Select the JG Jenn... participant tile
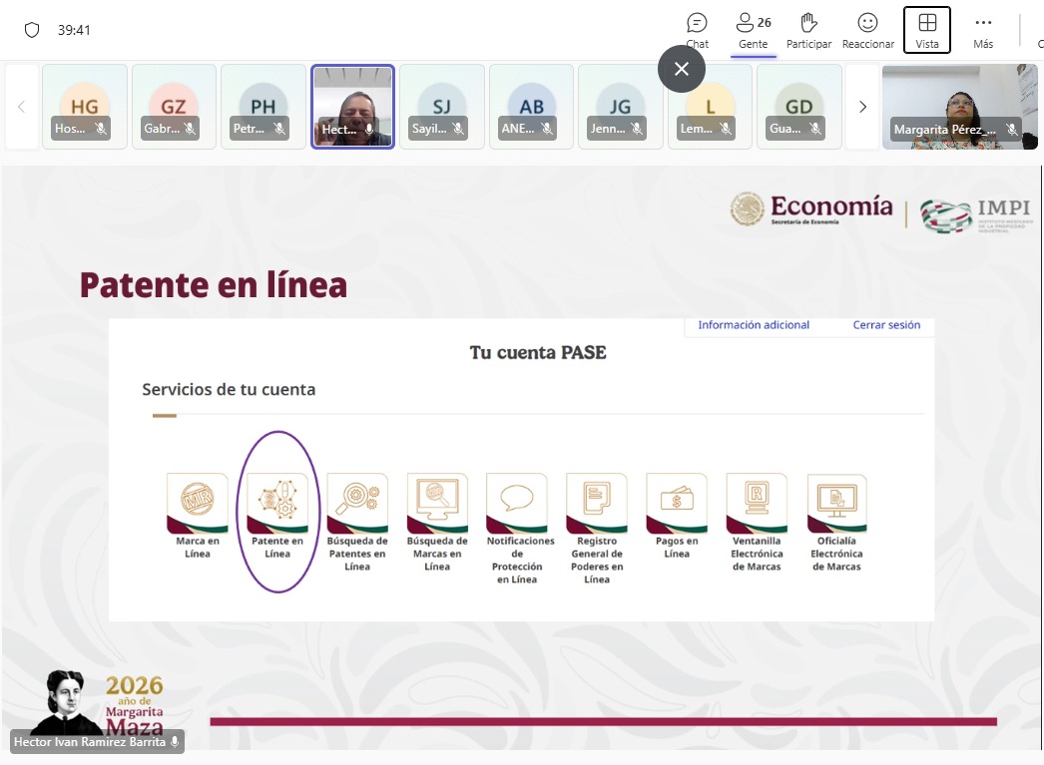1044x765 pixels. click(621, 107)
